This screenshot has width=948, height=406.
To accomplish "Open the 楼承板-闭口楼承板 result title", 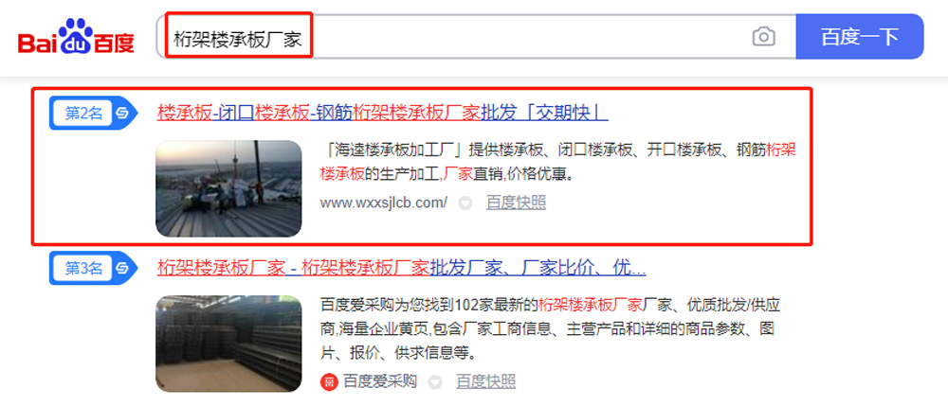I will pyautogui.click(x=383, y=113).
